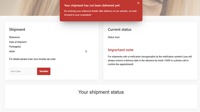Click the Reference label
The height and width of the screenshot is (112, 200).
(15, 37)
